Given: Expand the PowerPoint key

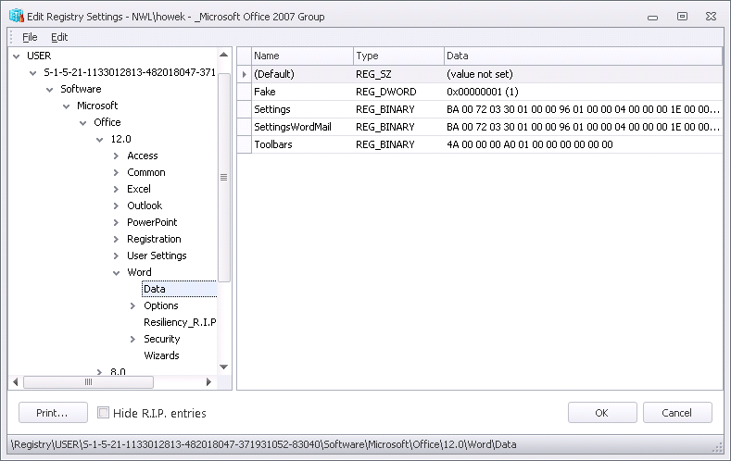Looking at the screenshot, I should pyautogui.click(x=116, y=222).
